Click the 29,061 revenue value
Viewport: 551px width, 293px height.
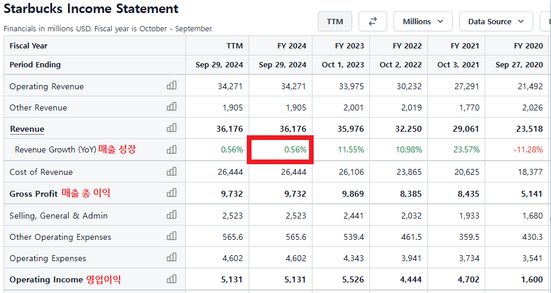(x=466, y=129)
